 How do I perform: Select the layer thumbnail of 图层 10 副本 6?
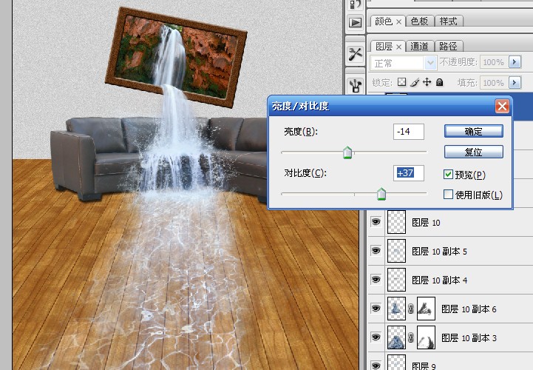pyautogui.click(x=396, y=309)
